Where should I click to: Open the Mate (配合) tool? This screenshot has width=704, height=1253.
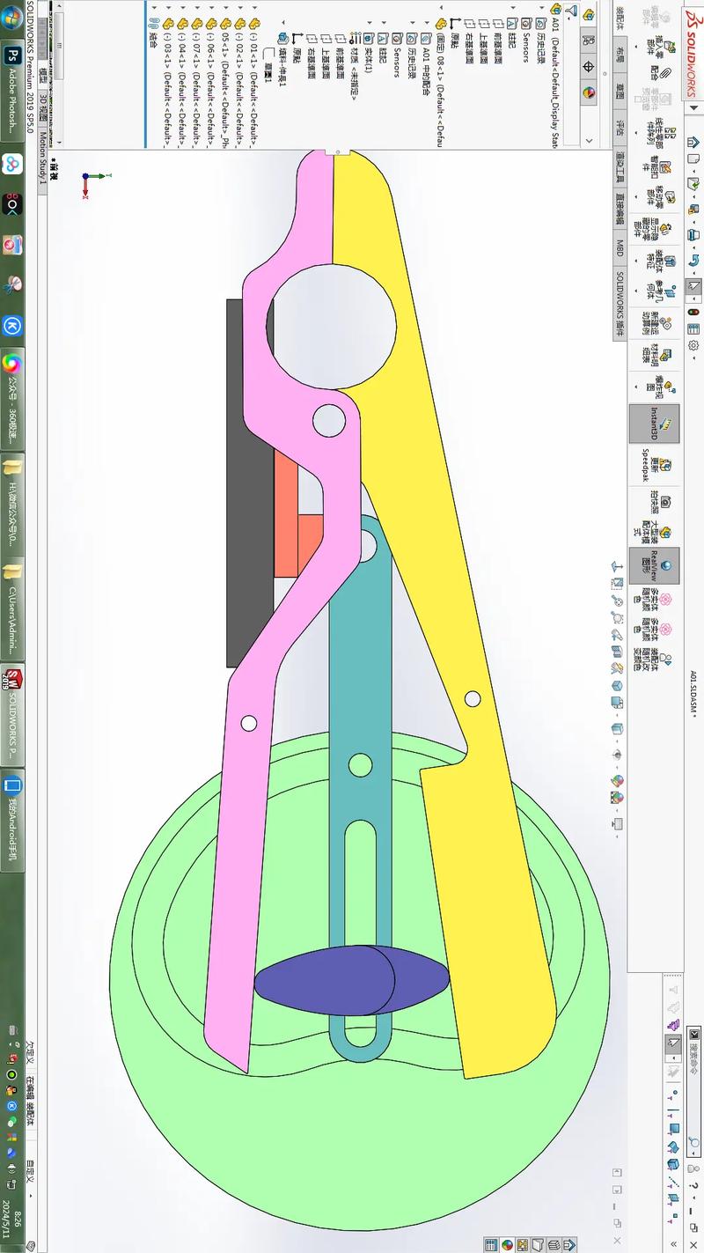pos(665,73)
